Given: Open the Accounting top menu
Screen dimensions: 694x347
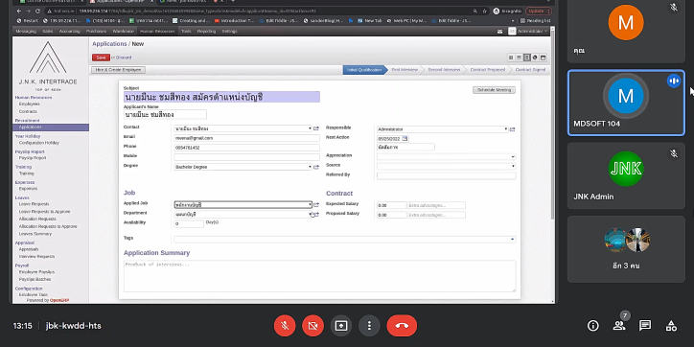Looking at the screenshot, I should click(x=69, y=32).
